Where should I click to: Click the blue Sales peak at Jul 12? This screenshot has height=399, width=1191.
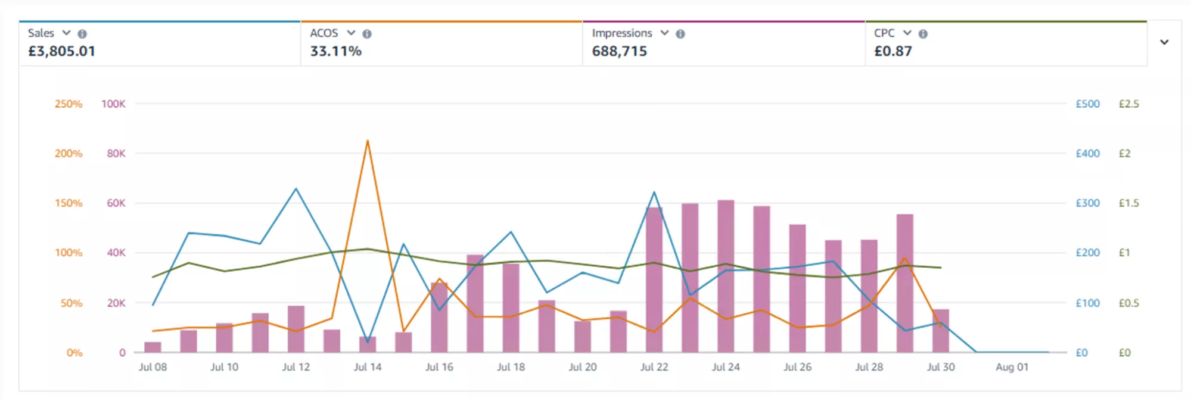point(296,189)
